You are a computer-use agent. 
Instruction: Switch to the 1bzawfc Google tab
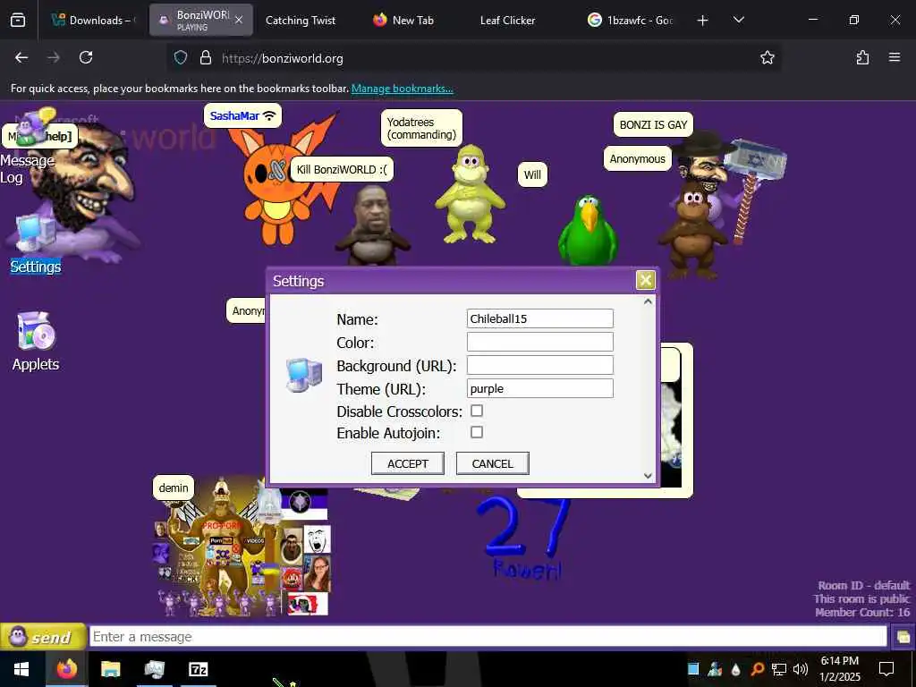pos(631,21)
